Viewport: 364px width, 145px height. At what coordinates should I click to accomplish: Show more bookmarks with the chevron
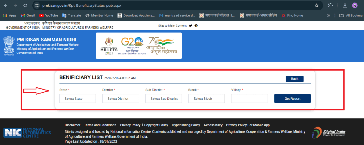[x=328, y=15]
